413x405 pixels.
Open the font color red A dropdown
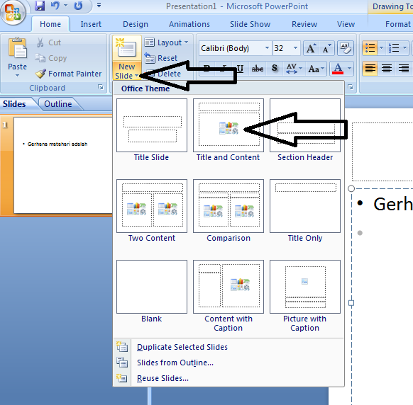pos(349,69)
